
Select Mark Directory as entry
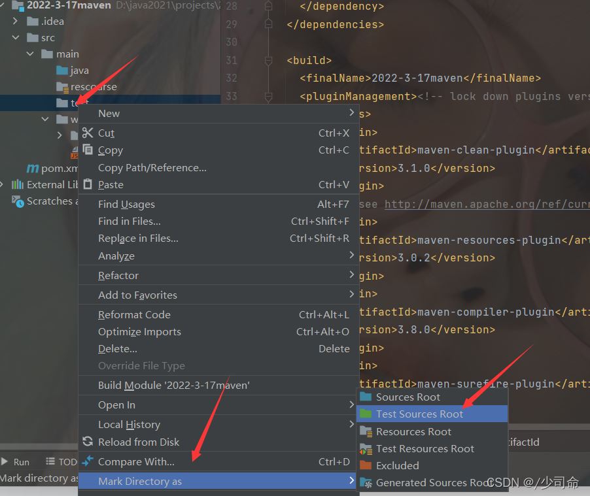pos(218,482)
